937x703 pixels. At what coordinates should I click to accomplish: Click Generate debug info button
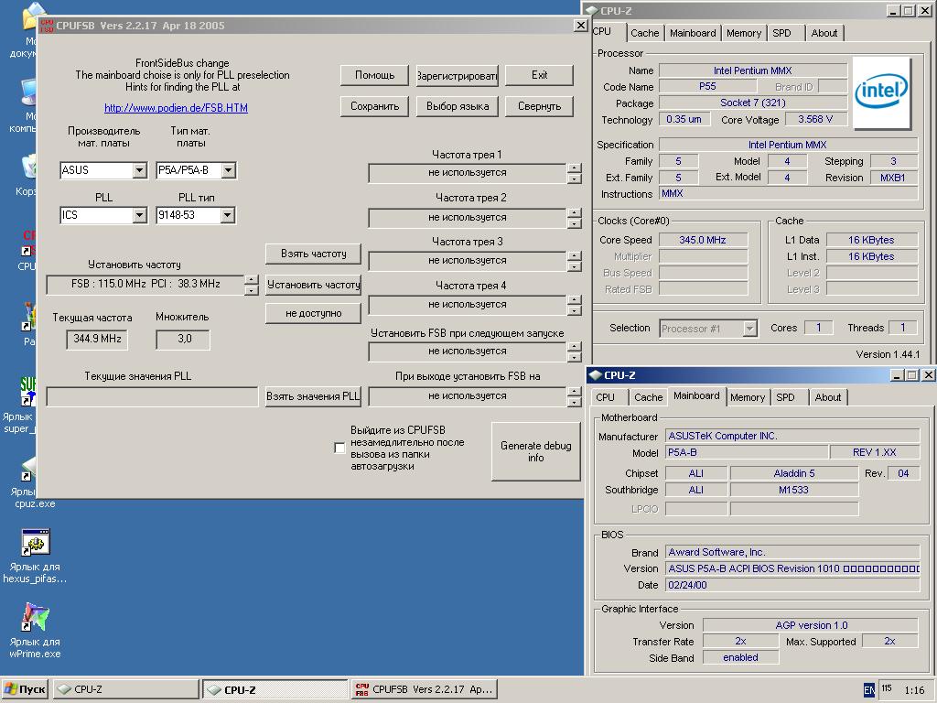[x=536, y=451]
